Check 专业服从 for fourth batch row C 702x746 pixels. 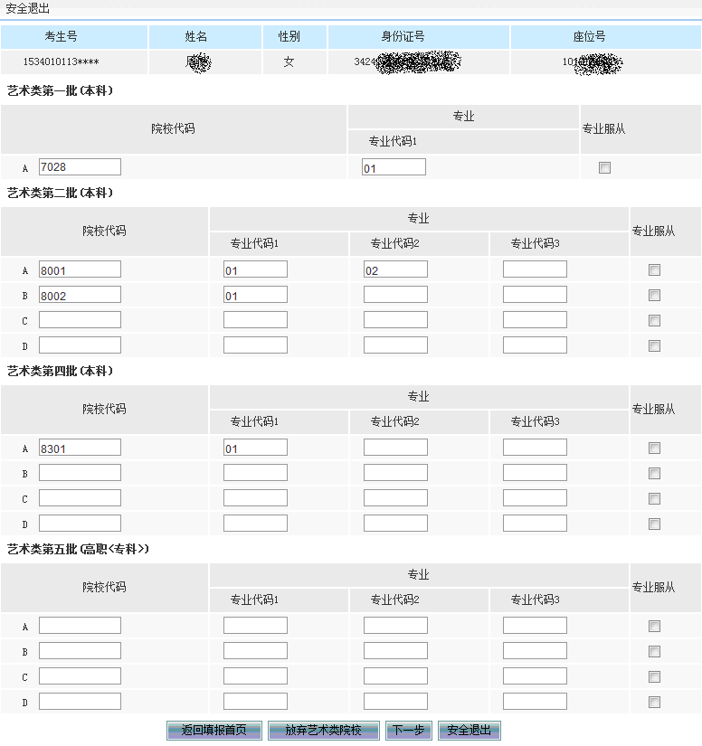click(x=654, y=498)
